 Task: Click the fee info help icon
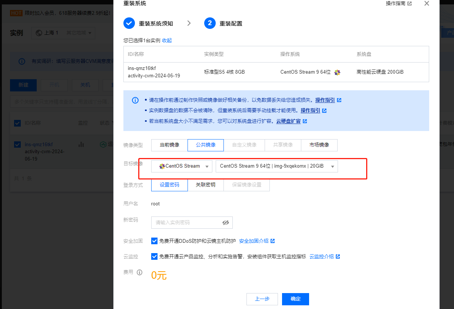tap(139, 272)
